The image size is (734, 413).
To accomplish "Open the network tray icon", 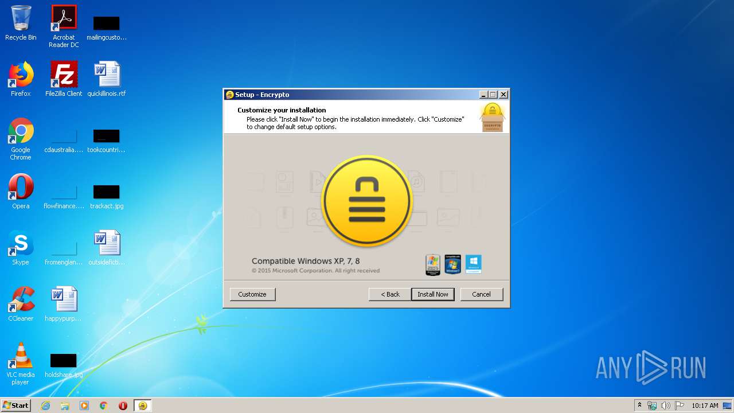I will coord(652,406).
